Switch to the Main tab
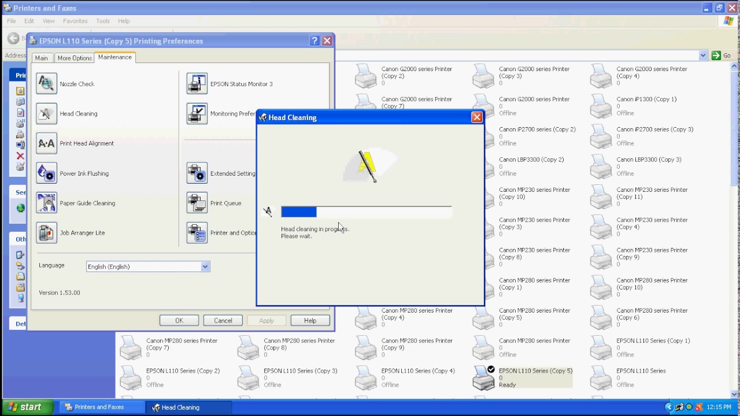The width and height of the screenshot is (740, 416). click(x=41, y=58)
